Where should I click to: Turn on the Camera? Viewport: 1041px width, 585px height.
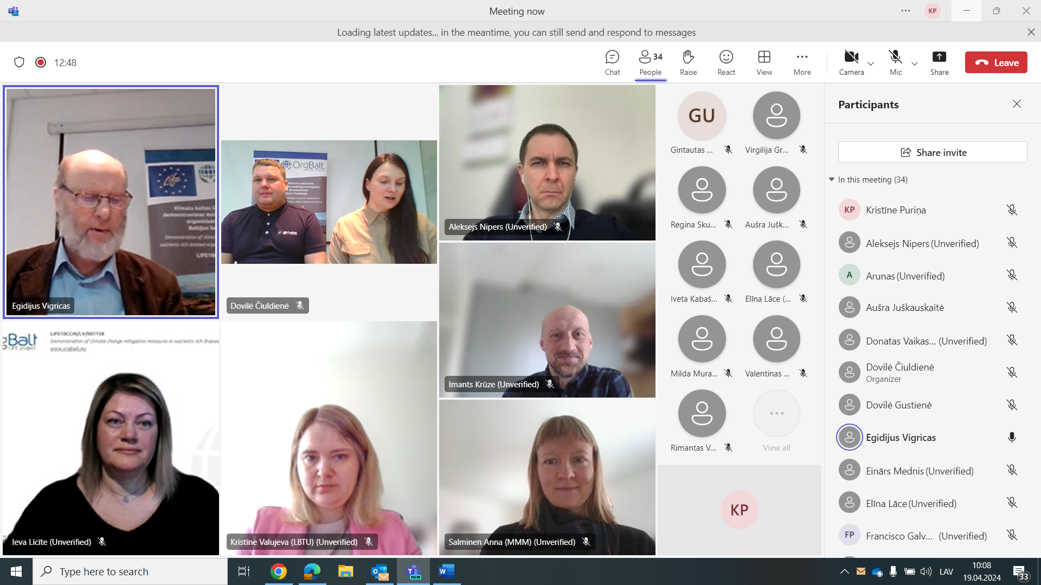tap(851, 62)
